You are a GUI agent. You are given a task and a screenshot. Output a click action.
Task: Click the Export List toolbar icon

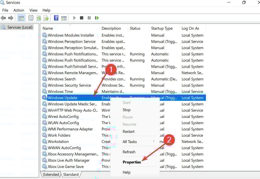point(46,18)
